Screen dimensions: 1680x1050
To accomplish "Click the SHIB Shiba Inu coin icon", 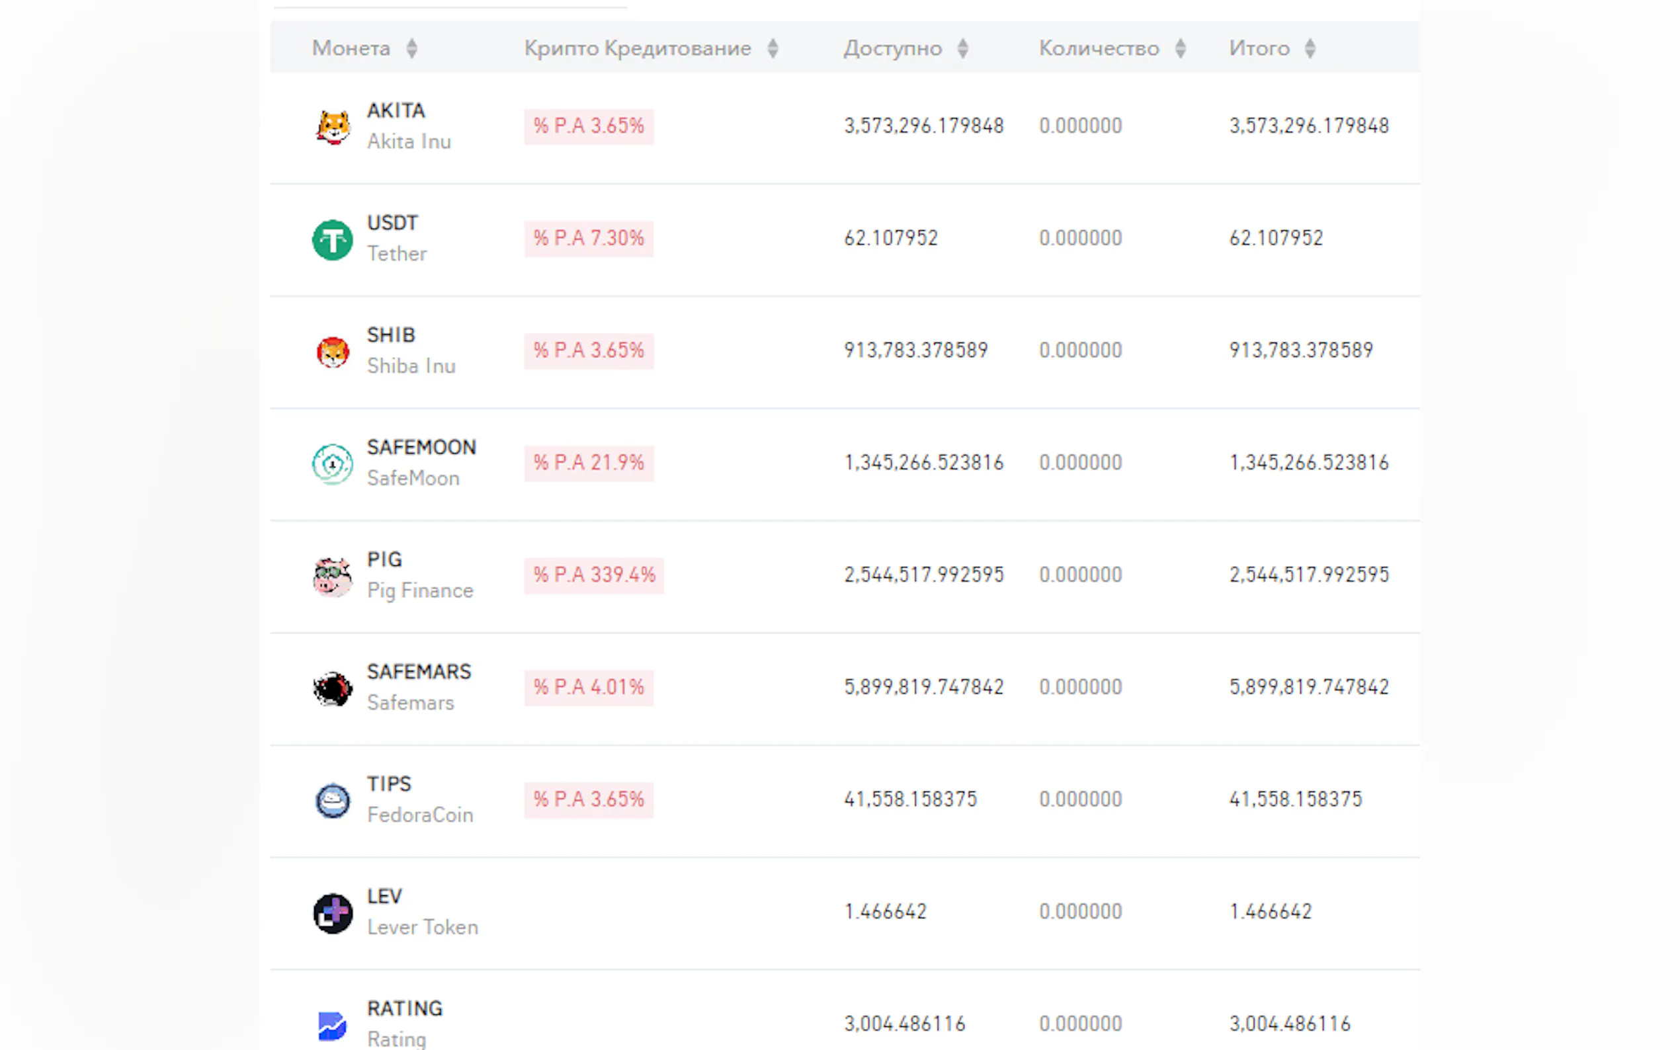I will tap(333, 351).
